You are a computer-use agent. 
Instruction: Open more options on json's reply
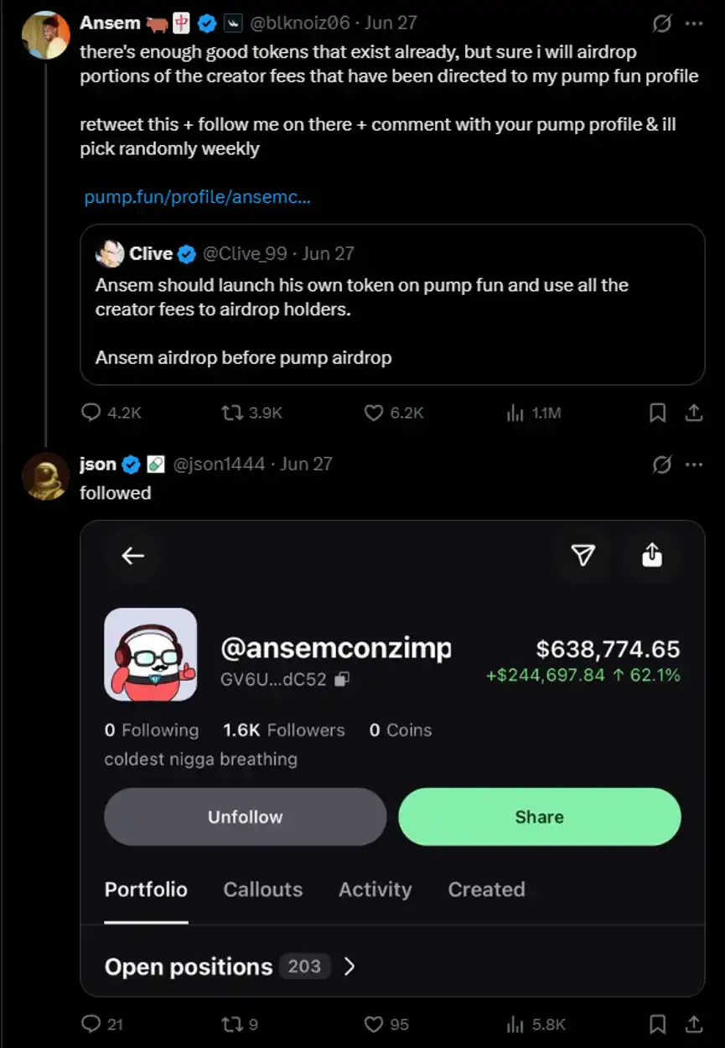click(x=694, y=464)
